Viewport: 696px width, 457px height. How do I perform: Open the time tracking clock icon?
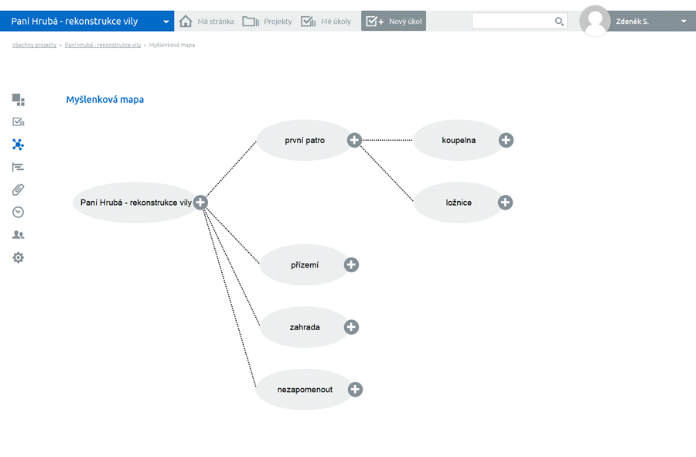point(19,212)
